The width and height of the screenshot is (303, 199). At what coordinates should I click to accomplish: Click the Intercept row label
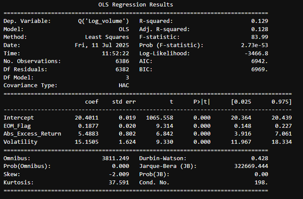[x=19, y=118]
